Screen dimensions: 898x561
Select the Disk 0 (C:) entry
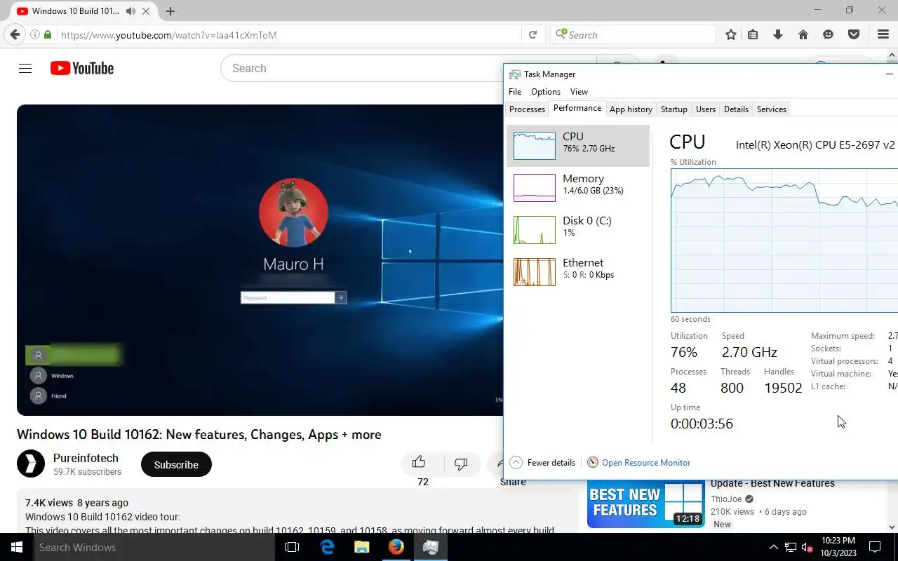tap(578, 230)
